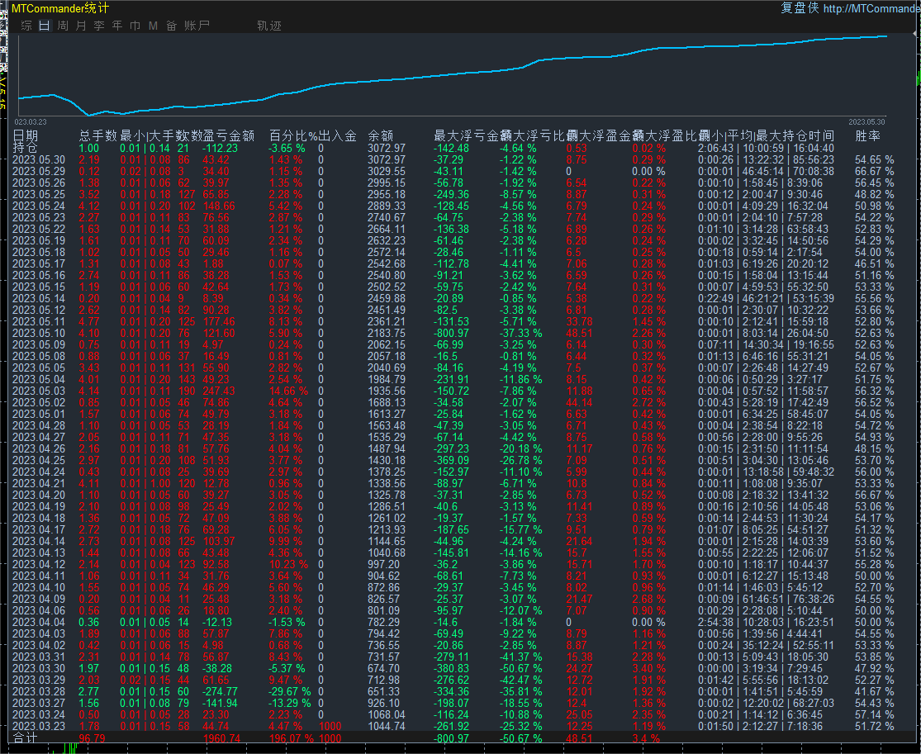Open the 账户 account tab
This screenshot has width=921, height=754.
tap(197, 26)
